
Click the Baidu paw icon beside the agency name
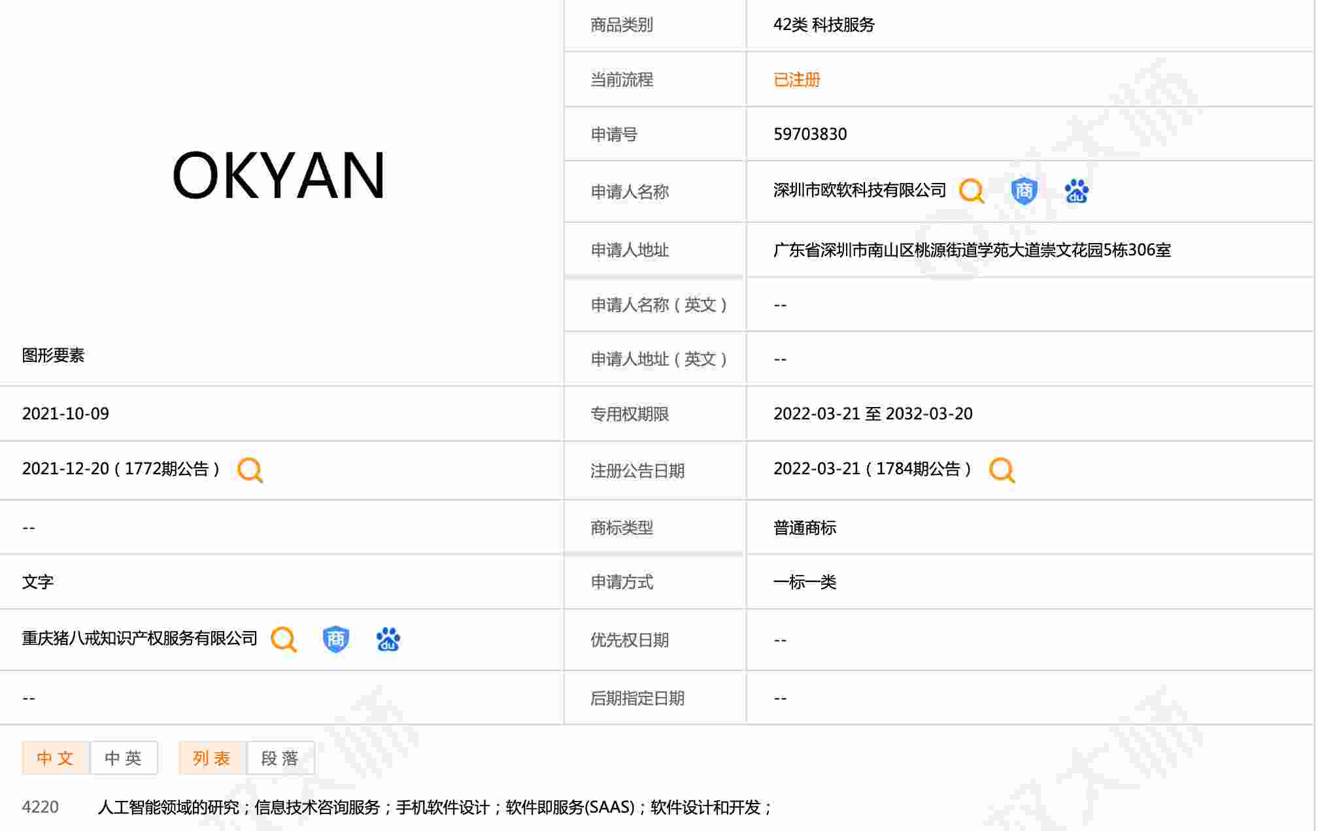point(388,639)
